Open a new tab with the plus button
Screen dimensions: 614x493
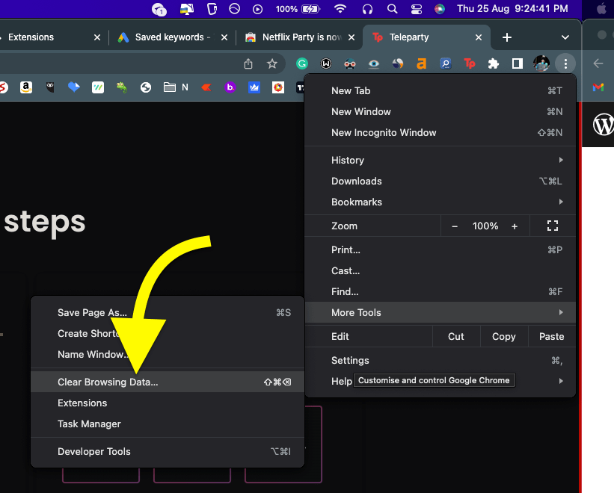(x=507, y=37)
